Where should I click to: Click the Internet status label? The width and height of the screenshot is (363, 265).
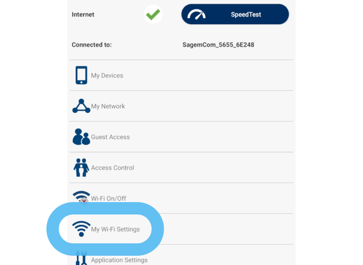pyautogui.click(x=83, y=14)
